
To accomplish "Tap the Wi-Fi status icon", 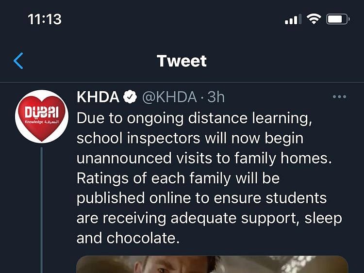I will point(314,19).
